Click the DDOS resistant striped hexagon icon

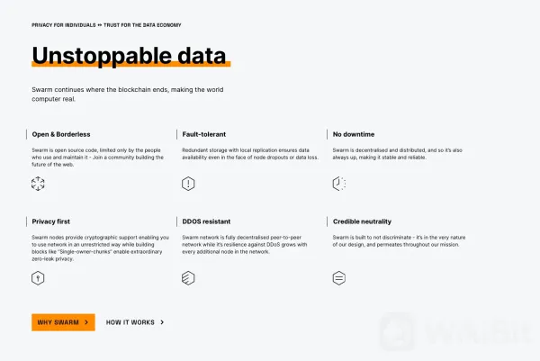(188, 278)
